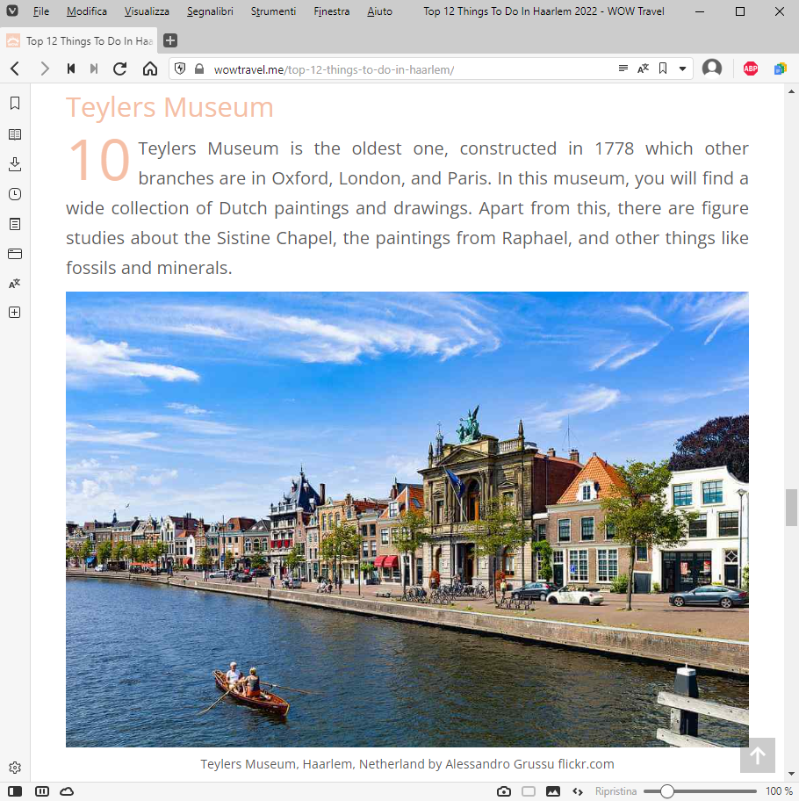Screen dimensions: 799x801
Task: Go back to previous page
Action: 15,69
